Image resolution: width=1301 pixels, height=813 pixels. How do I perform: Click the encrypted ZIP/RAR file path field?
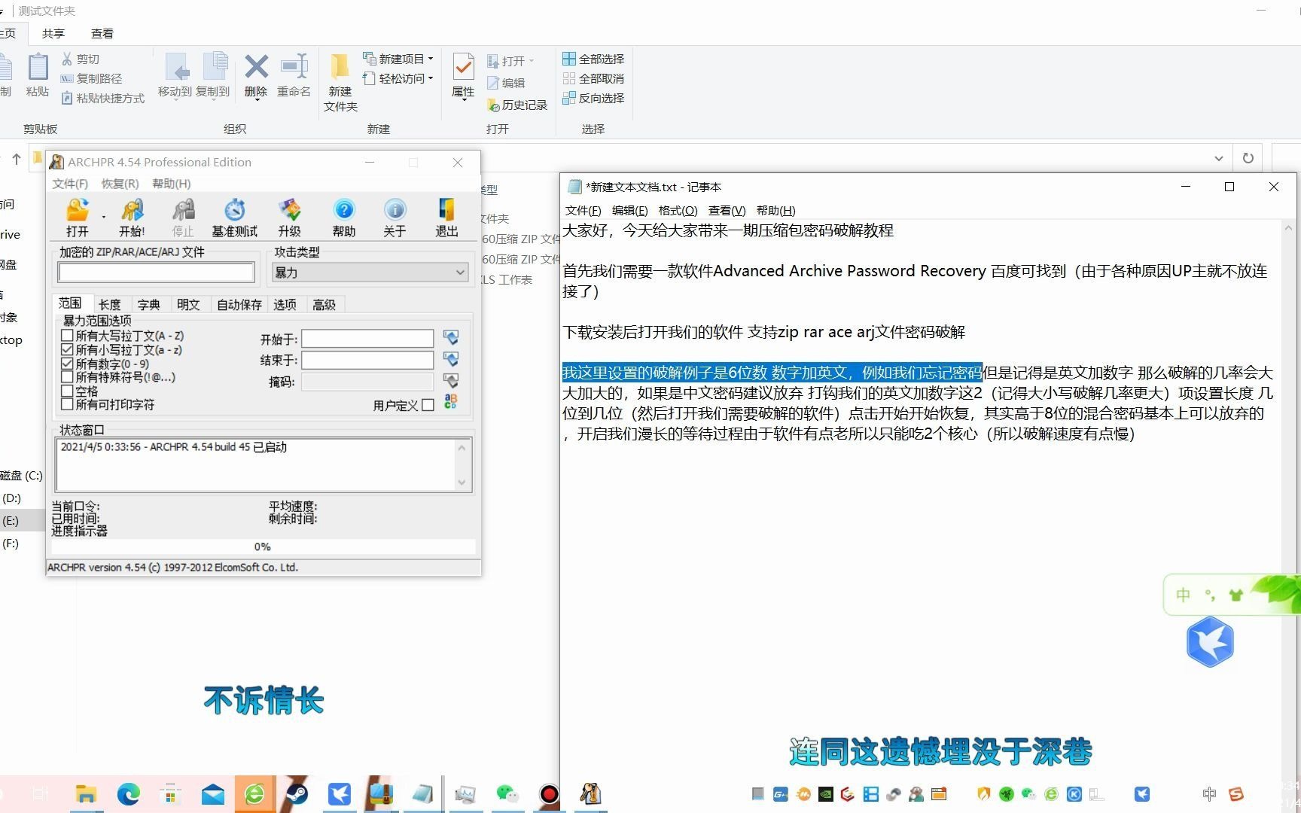[x=157, y=273]
